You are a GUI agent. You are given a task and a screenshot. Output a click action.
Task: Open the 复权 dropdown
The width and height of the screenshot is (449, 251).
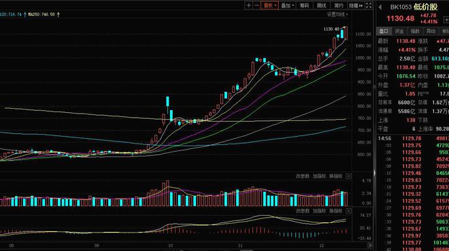[269, 5]
